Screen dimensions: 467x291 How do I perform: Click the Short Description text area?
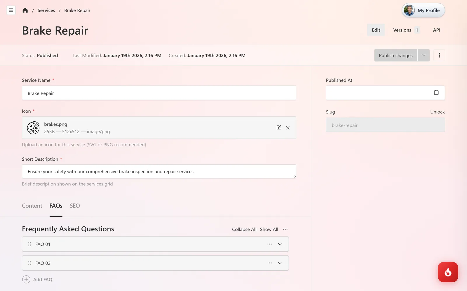159,171
